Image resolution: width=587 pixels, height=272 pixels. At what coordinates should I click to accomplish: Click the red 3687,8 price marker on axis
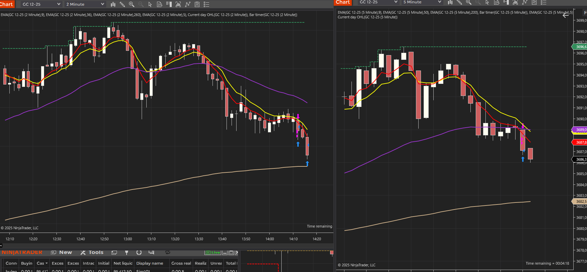580,142
